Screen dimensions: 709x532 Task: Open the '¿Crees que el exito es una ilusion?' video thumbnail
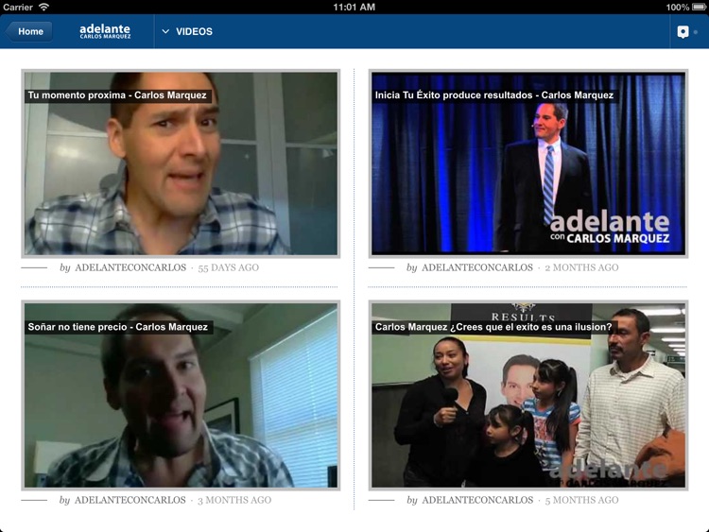click(x=528, y=396)
